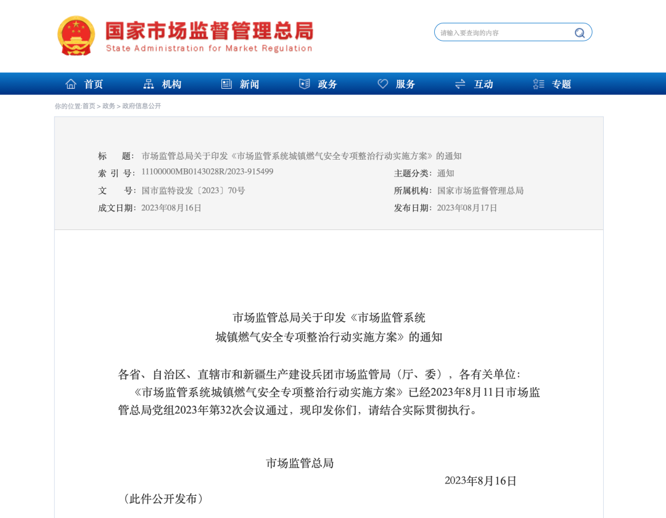Click the 标题 value in the info panel
This screenshot has height=518, width=666.
coord(302,156)
